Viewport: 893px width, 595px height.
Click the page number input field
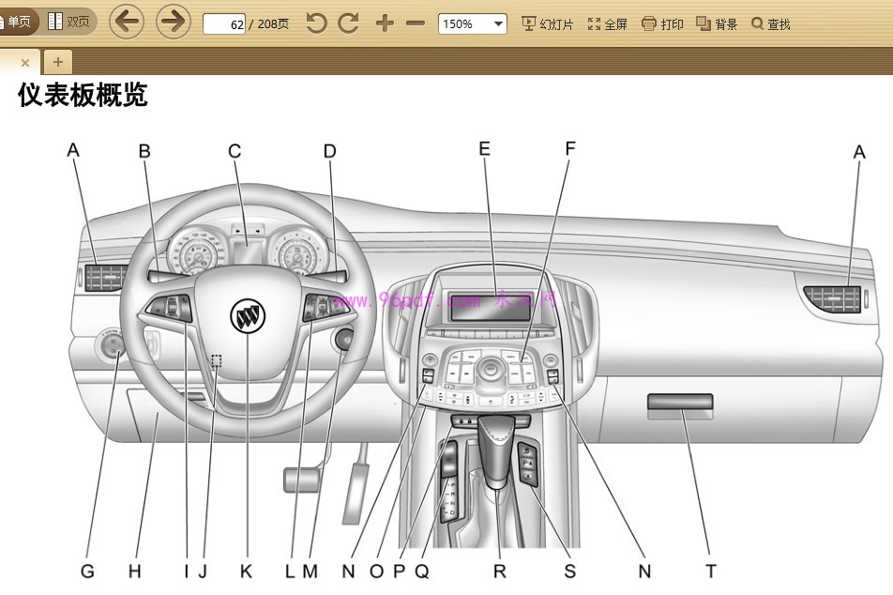(x=225, y=24)
